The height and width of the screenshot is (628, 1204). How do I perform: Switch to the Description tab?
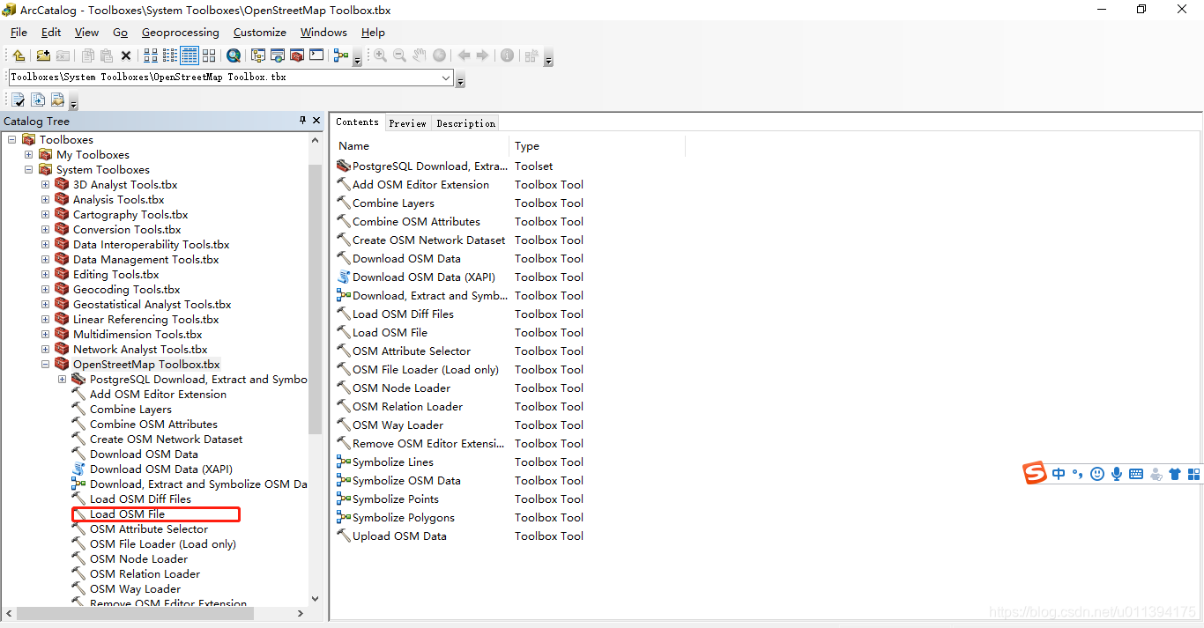(x=465, y=123)
